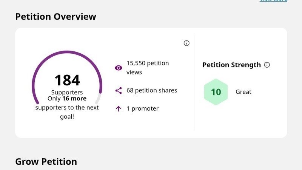302x170 pixels.
Task: Click the Grow Petition heading
Action: tap(46, 162)
